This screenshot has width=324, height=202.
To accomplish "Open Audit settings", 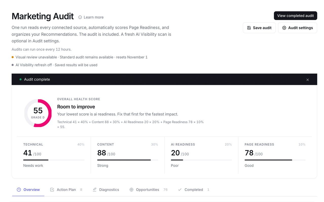I will 297,28.
